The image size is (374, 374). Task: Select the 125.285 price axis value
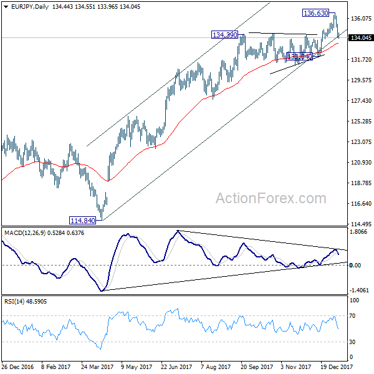point(361,122)
